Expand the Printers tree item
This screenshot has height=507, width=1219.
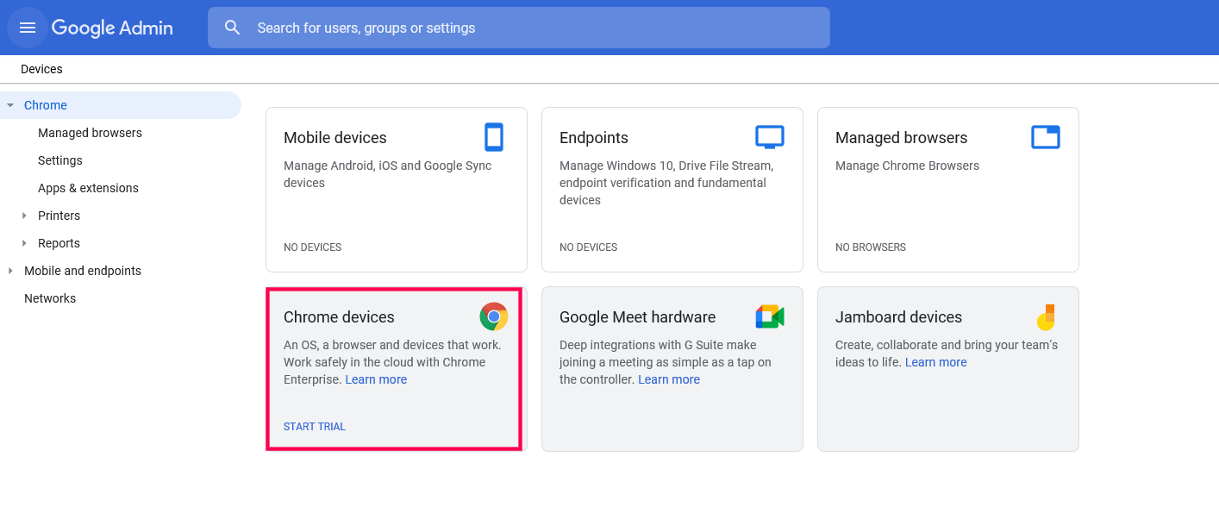click(x=24, y=216)
